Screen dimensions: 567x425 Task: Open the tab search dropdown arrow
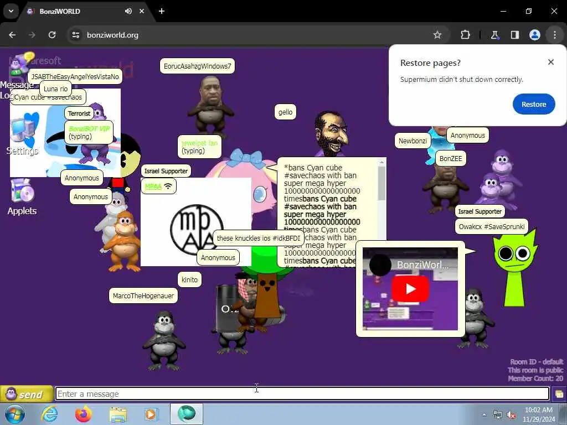tap(11, 11)
